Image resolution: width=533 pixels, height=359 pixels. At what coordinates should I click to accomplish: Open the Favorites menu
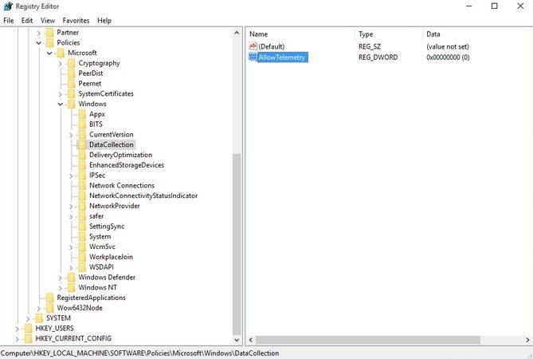click(x=76, y=21)
